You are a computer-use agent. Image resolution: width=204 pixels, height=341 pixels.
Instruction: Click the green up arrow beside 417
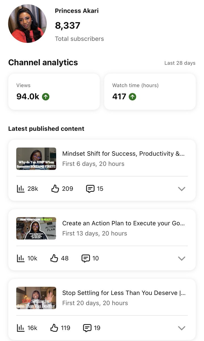pos(133,97)
